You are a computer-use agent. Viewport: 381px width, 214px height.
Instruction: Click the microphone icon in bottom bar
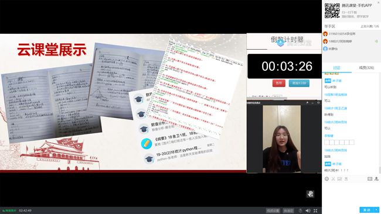[300, 210]
